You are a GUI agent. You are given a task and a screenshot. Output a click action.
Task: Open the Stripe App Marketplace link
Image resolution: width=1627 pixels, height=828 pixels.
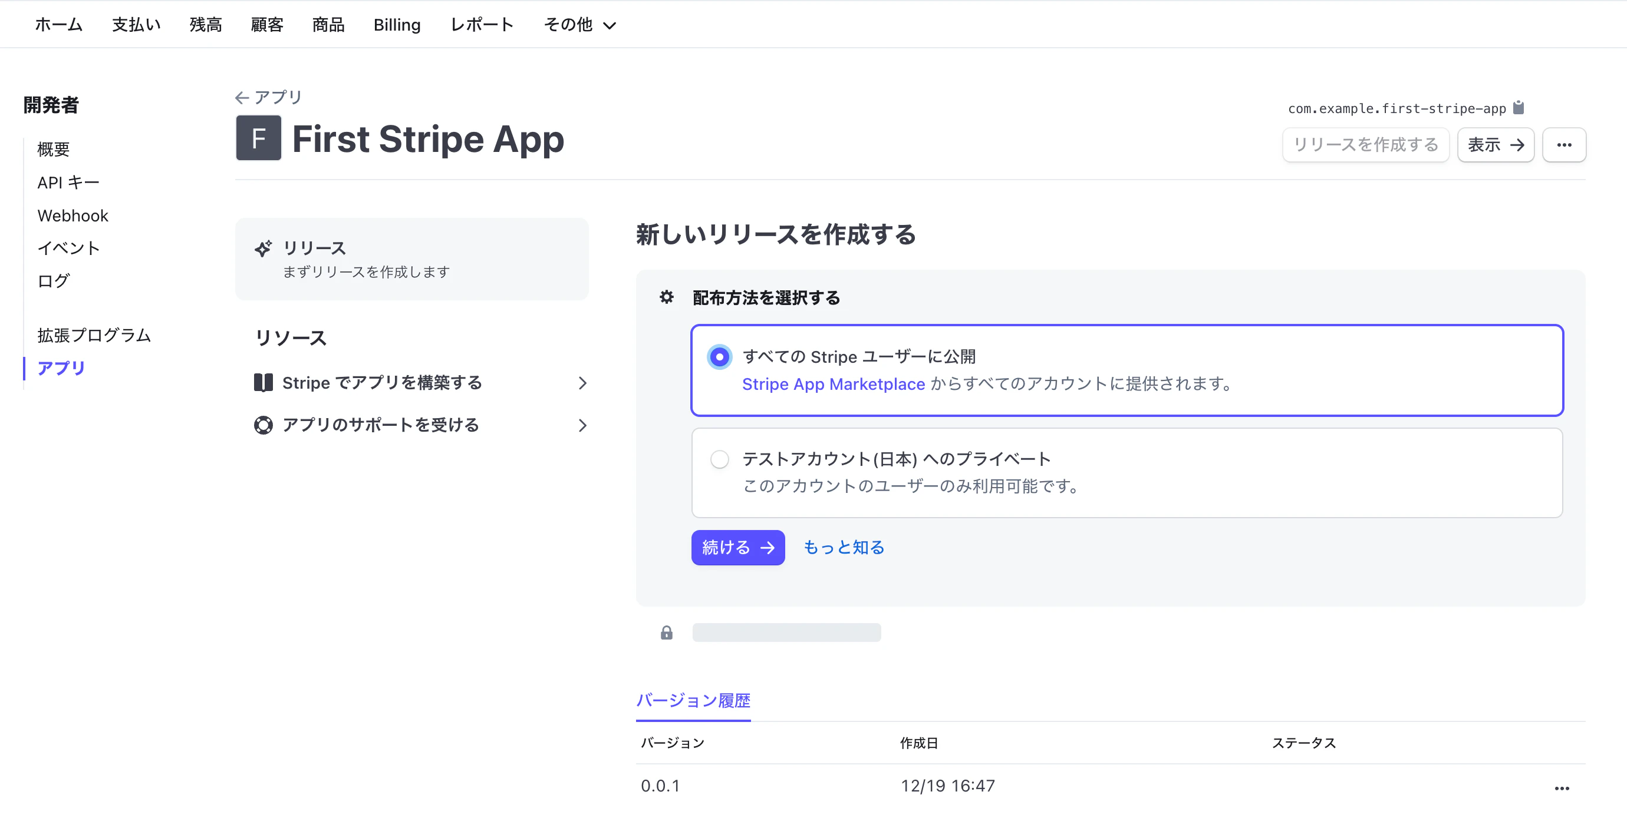click(x=833, y=384)
